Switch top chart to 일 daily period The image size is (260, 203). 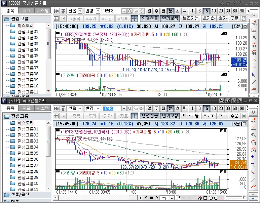coord(149,11)
